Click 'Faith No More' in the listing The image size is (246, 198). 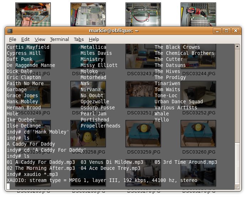25,83
